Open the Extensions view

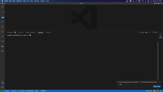[3, 31]
